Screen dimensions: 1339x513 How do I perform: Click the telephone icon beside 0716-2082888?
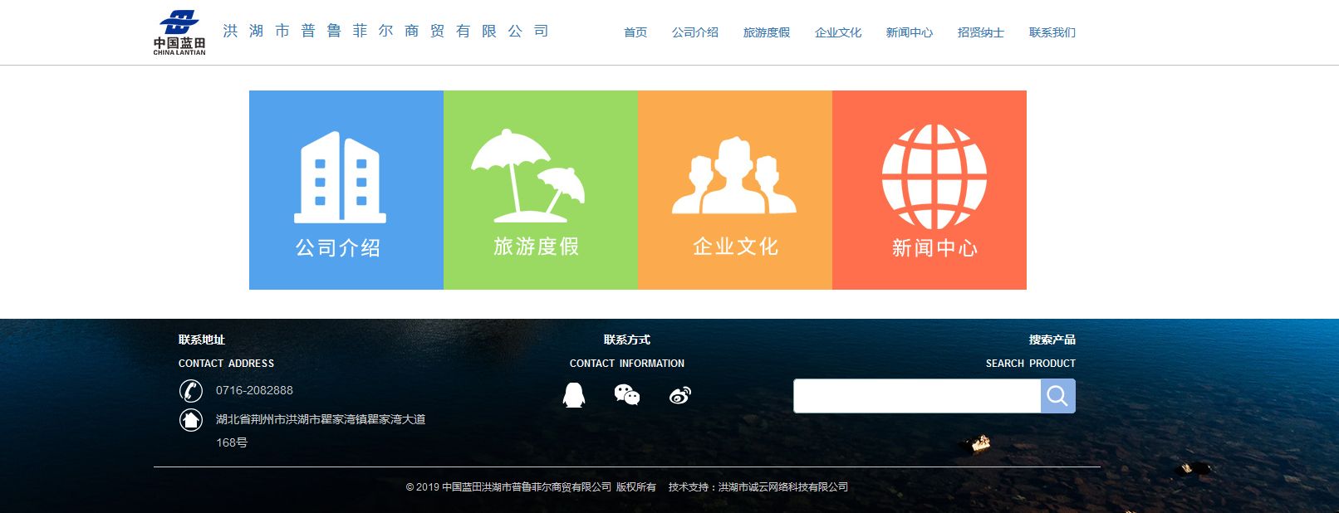191,390
